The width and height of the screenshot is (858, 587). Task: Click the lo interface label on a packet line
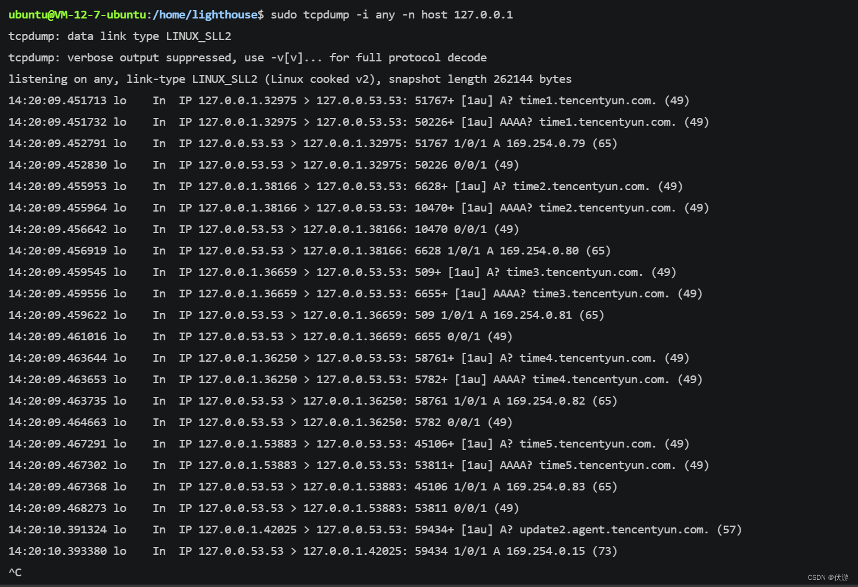(120, 100)
